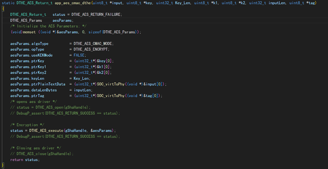
Task: Click &aesParams argument in DTHE_AES_execute
Action: tap(101, 130)
